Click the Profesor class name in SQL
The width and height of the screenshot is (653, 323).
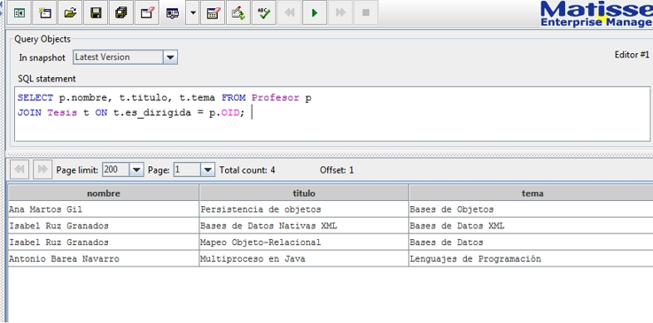click(276, 97)
